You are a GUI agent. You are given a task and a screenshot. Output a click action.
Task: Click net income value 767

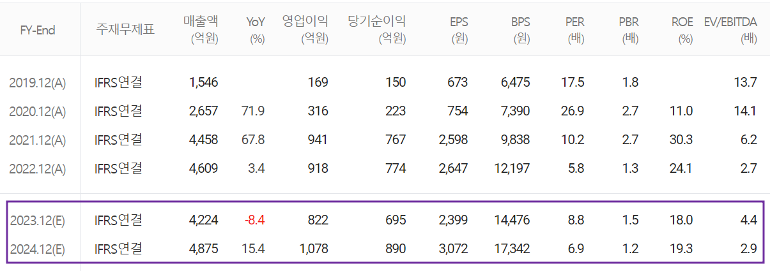coord(396,140)
